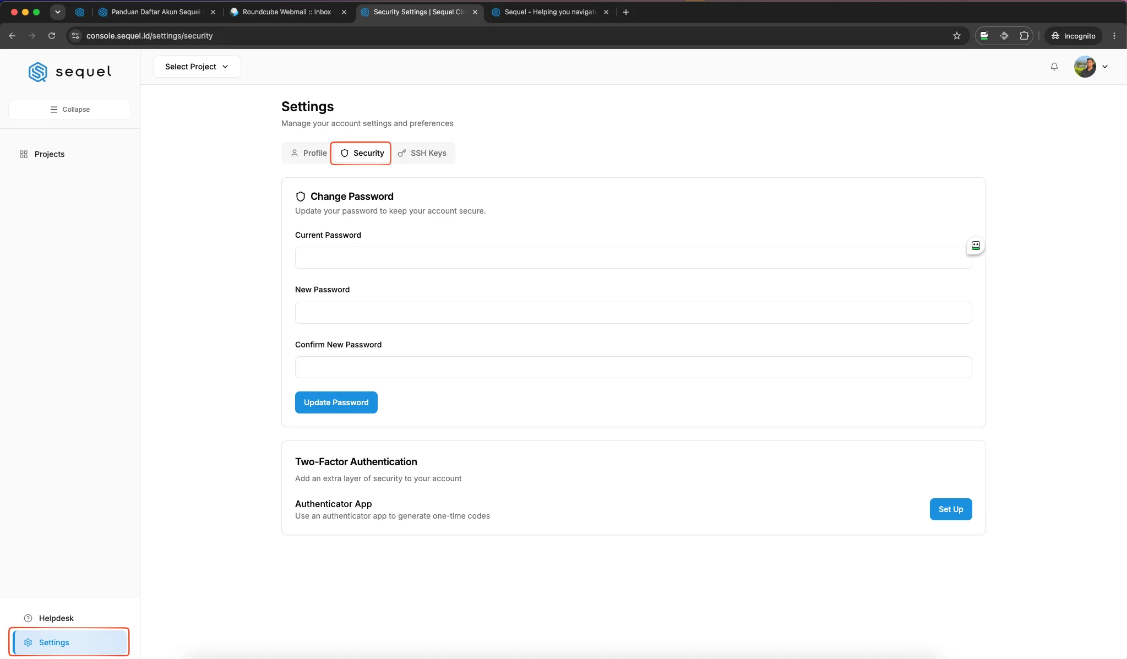Click the password manager icon near Current Password
The width and height of the screenshot is (1127, 659).
975,246
